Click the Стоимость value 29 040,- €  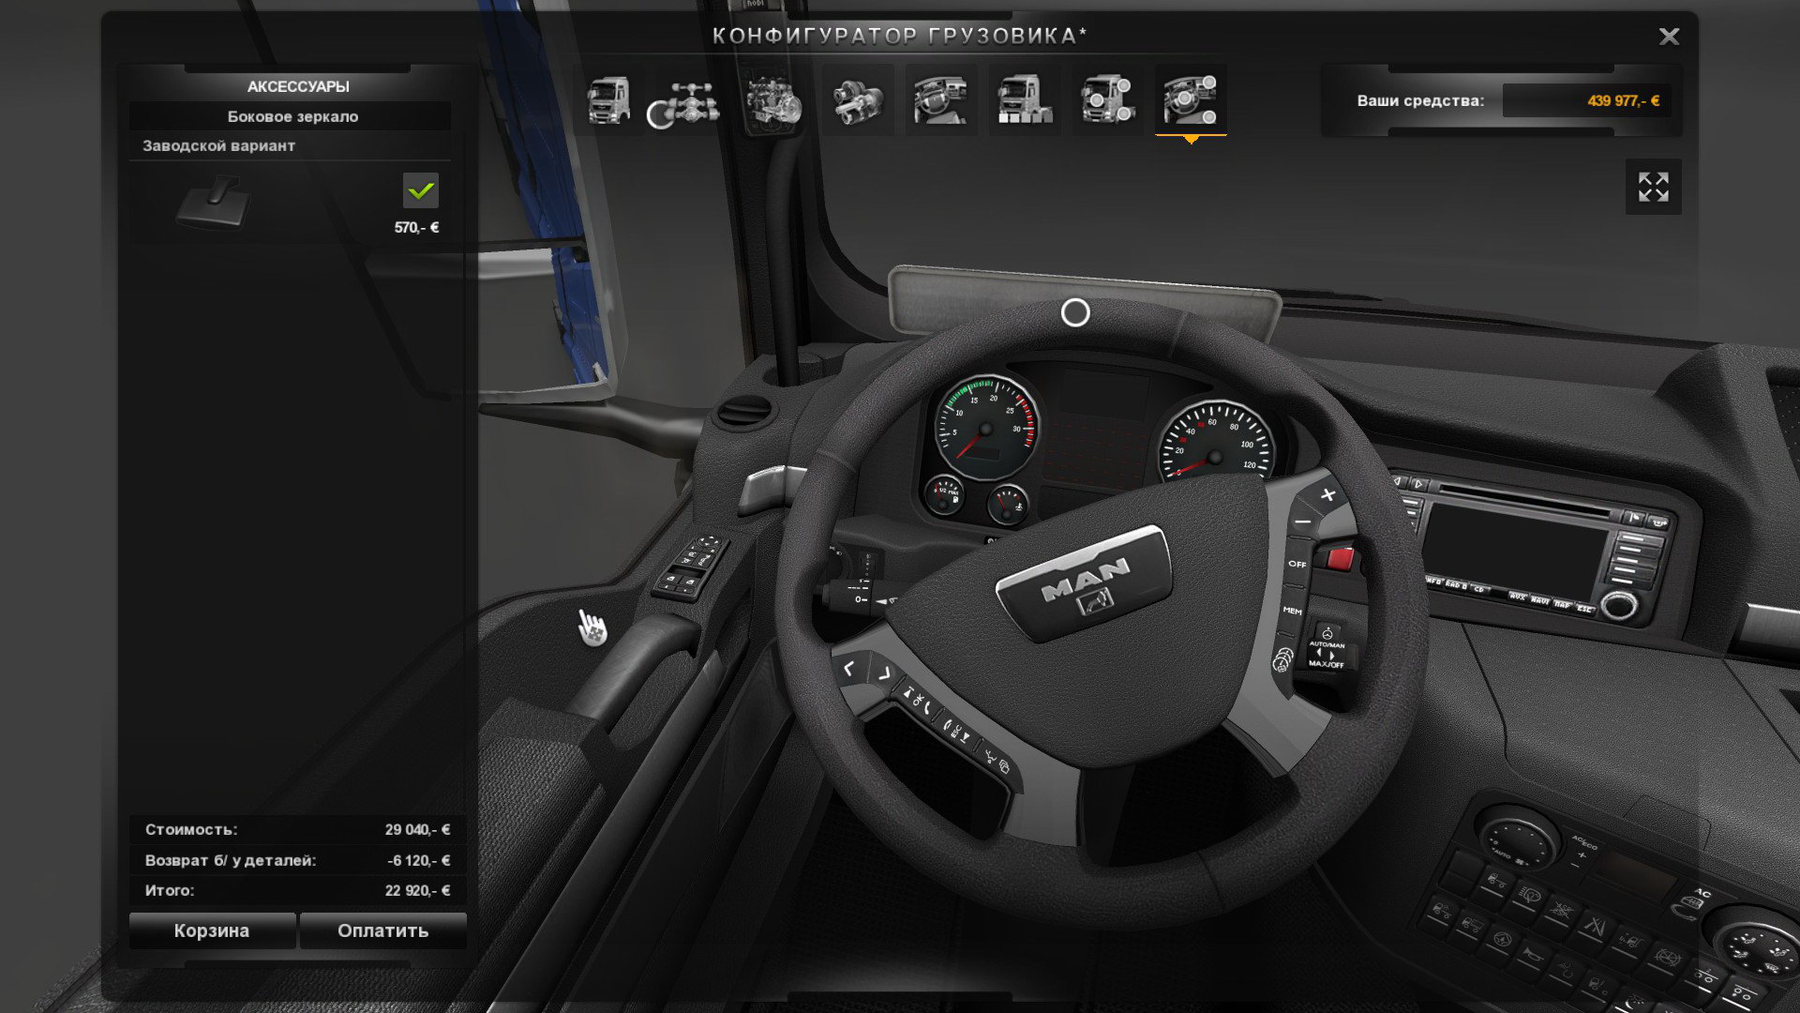(x=417, y=829)
